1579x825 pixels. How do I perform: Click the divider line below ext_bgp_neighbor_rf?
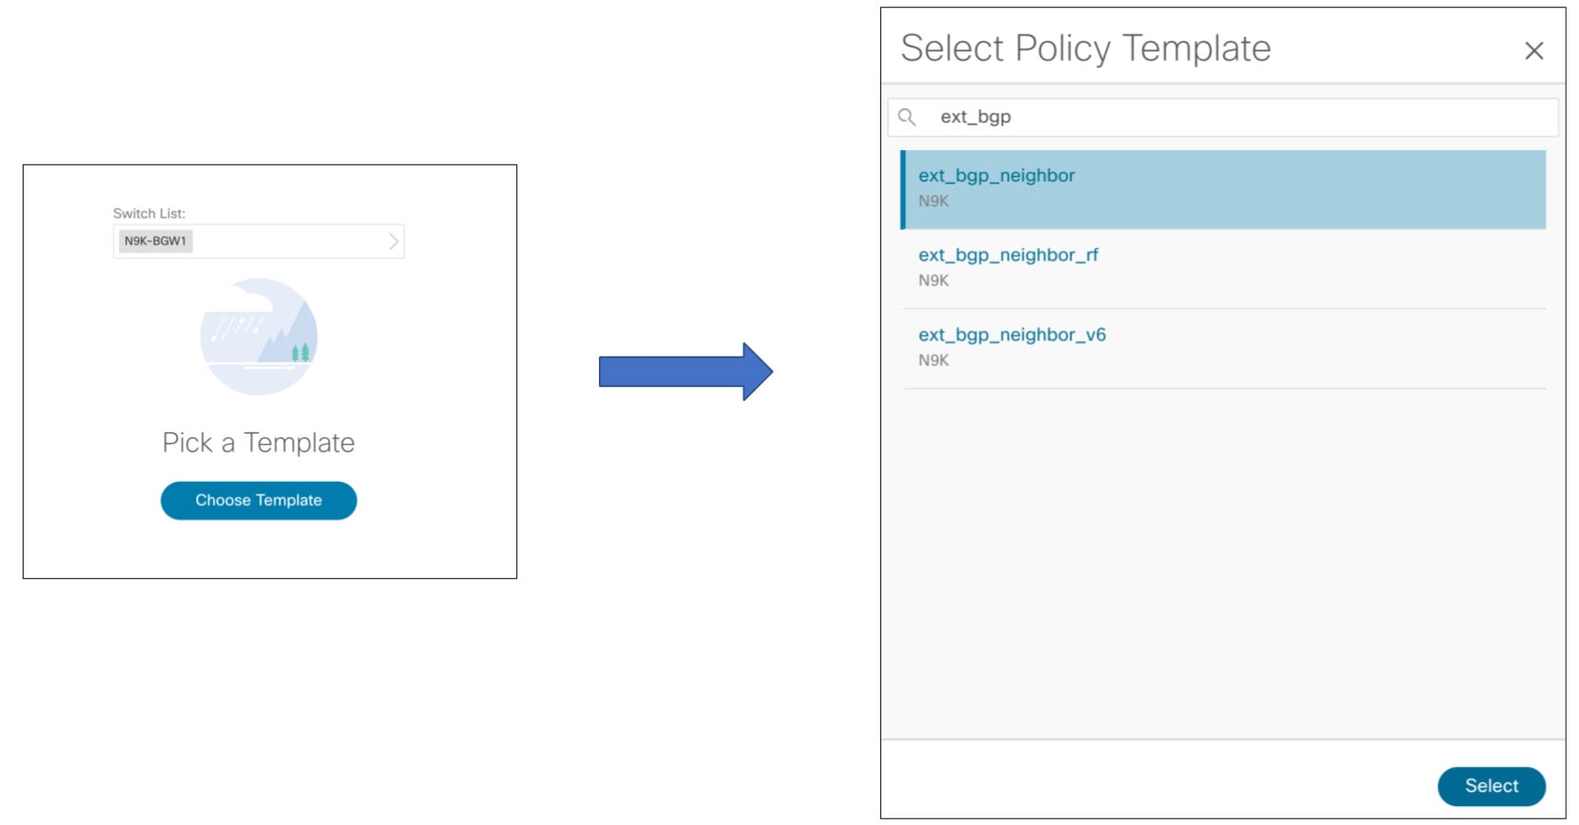click(1223, 305)
